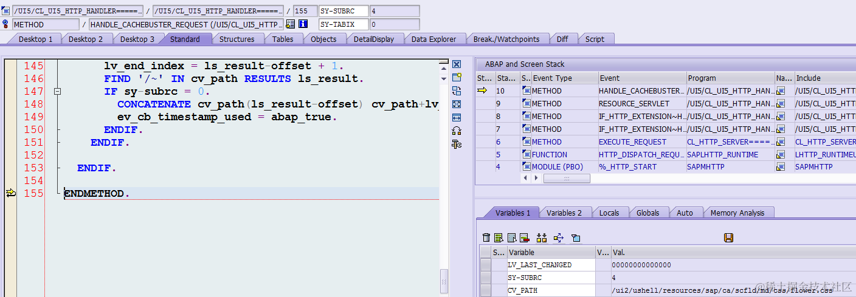Click source icon of stack level 5 FUNCTION
Screen dimensions: 856x297
pyautogui.click(x=526, y=154)
